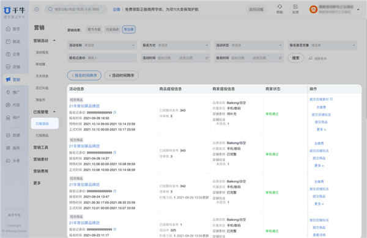The width and height of the screenshot is (367, 238).
Task: Click green status text in the first row
Action: pos(272,114)
